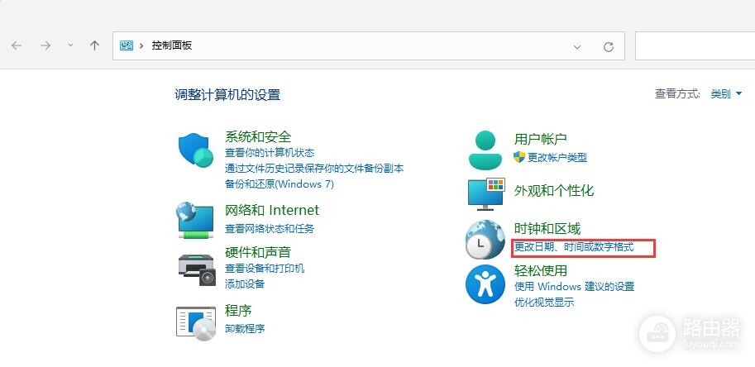
Task: Open 程序 category
Action: click(238, 311)
